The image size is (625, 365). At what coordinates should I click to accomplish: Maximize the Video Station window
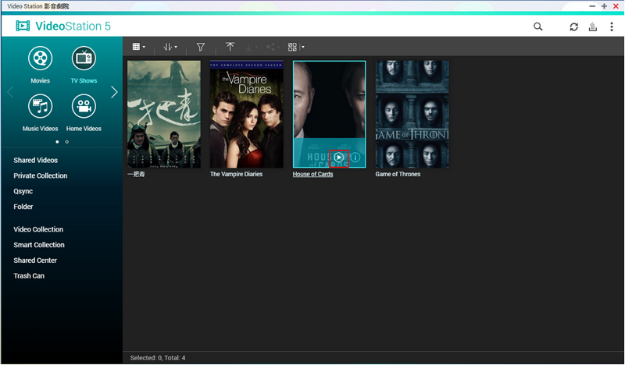point(604,6)
